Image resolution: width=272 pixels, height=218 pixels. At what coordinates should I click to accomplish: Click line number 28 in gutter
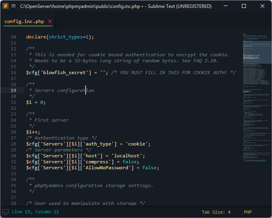coord(13,144)
